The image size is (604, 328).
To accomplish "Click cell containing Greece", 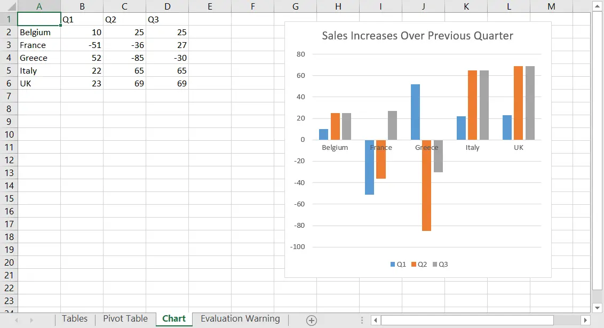I will (39, 58).
